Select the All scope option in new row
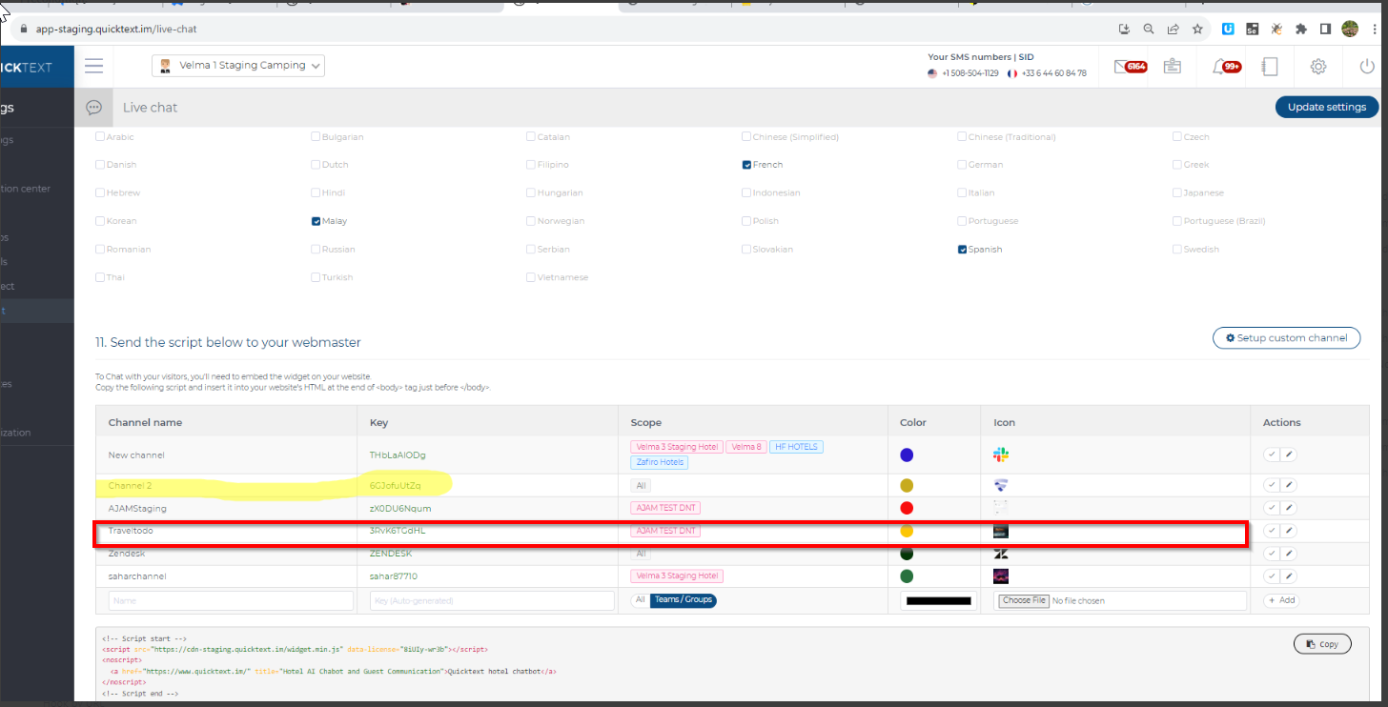This screenshot has width=1388, height=707. coord(641,600)
